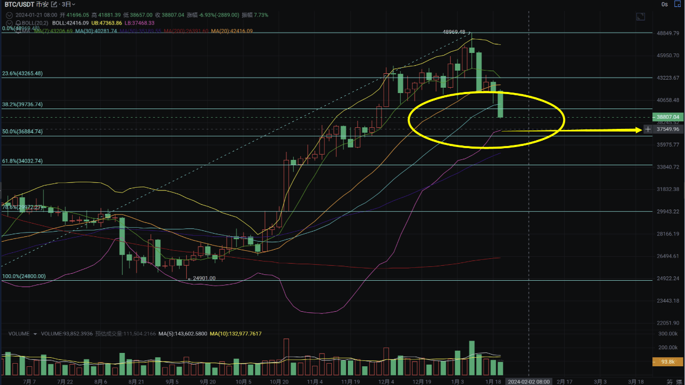Click the 0s countdown indicator

pos(664,4)
